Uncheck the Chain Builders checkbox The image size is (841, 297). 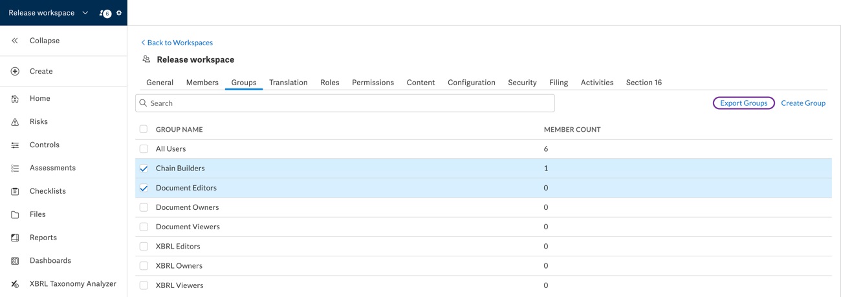[x=144, y=169]
